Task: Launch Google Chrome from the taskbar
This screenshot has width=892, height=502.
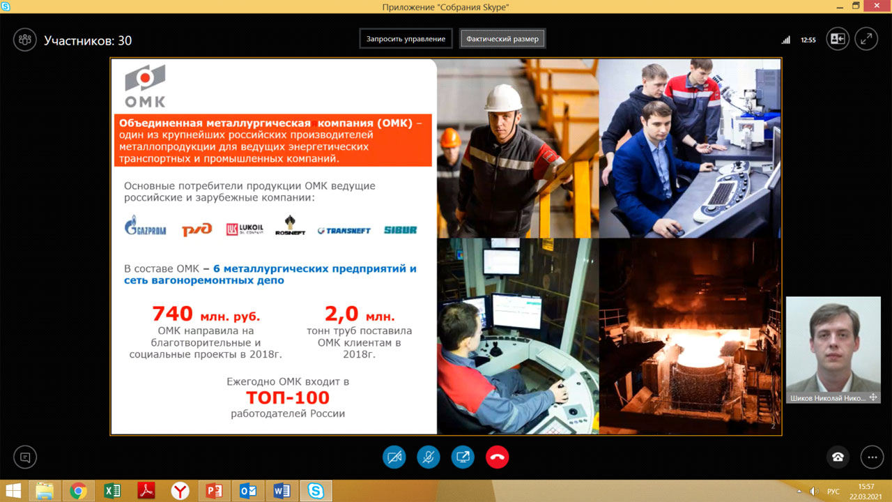Action: click(78, 491)
